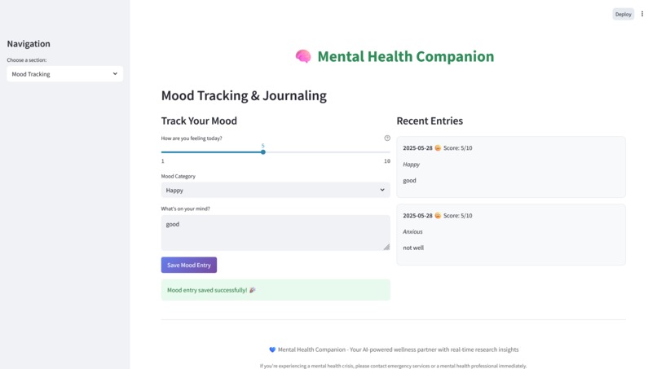Viewport: 657px width, 369px height.
Task: Click emoji in the Anxious entry header
Action: tap(438, 216)
